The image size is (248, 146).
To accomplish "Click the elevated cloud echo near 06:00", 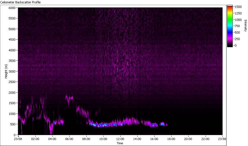I will click(x=69, y=99).
